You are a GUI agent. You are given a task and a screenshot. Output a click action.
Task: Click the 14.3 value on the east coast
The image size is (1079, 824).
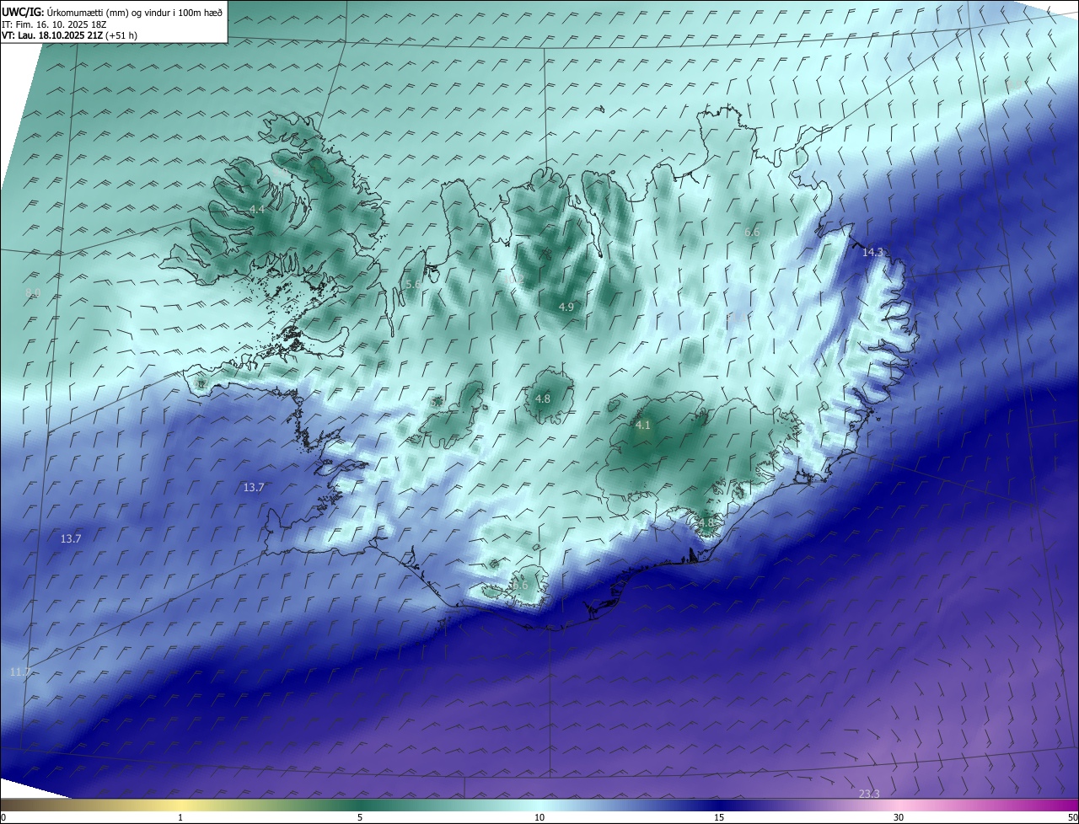point(872,252)
